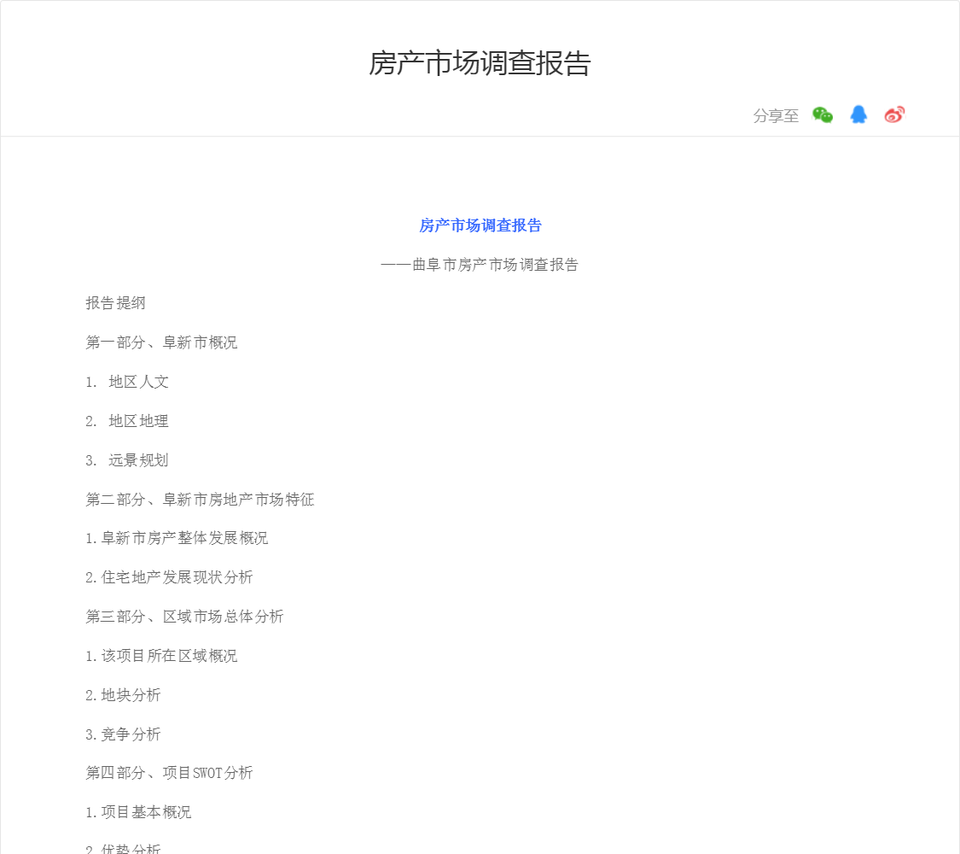
Task: Click the line 第四部分、项目SWOT分析
Action: pos(170,773)
